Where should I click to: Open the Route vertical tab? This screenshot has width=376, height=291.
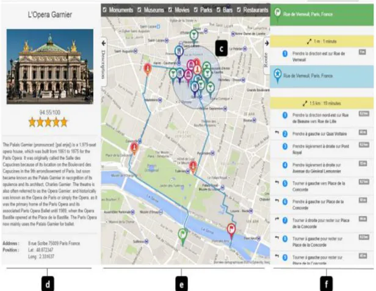266,59
